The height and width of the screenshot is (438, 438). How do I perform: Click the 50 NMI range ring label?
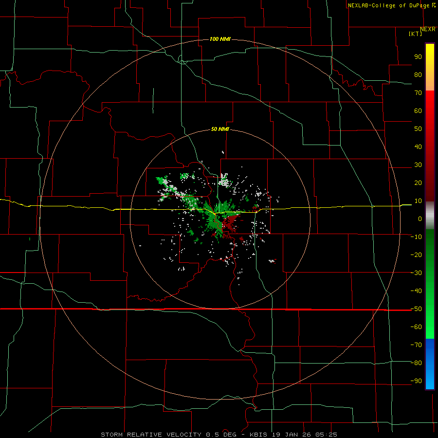tap(220, 129)
